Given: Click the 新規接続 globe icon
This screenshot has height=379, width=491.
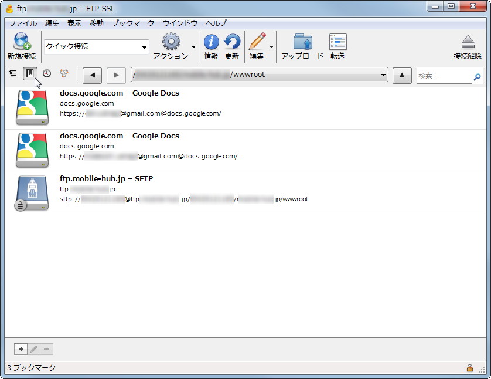Looking at the screenshot, I should pos(22,41).
